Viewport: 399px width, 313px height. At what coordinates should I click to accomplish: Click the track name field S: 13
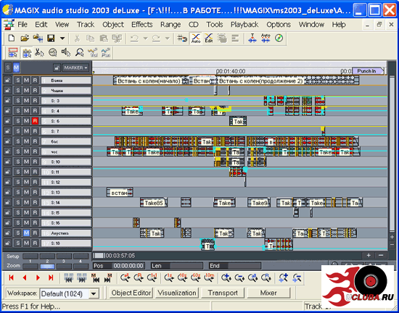tap(66, 192)
